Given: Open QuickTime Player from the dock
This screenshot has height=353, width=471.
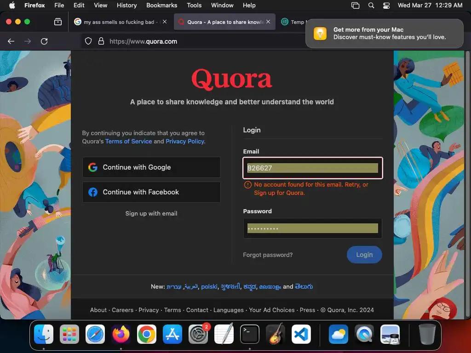Looking at the screenshot, I should click(364, 334).
